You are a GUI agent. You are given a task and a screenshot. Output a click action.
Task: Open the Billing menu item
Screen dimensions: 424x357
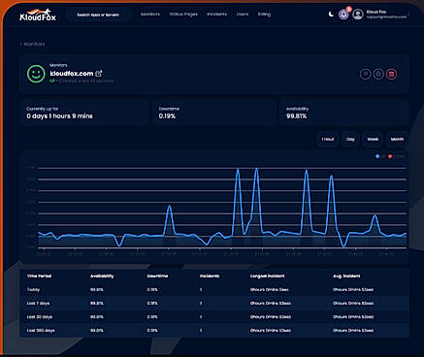(264, 15)
